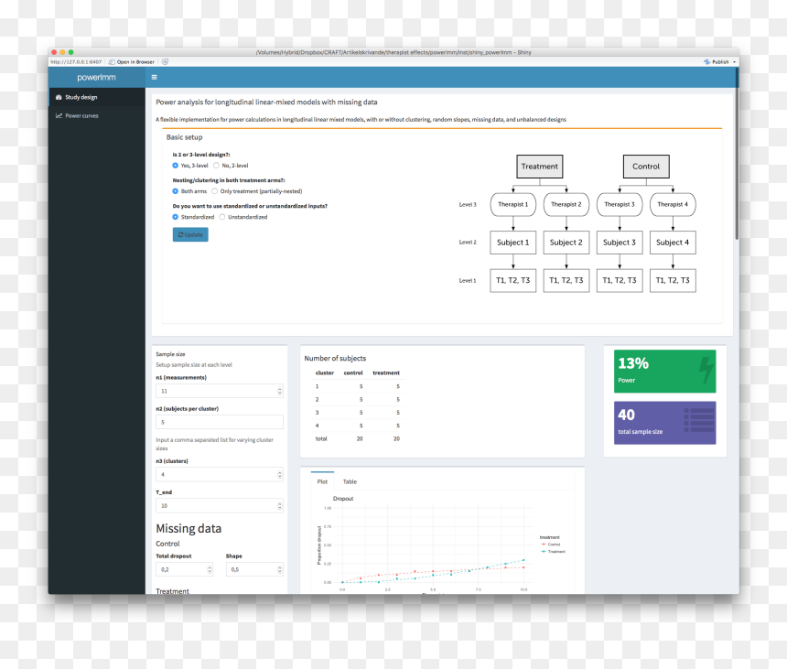Click the Power curves chart icon
This screenshot has height=669, width=787.
59,116
